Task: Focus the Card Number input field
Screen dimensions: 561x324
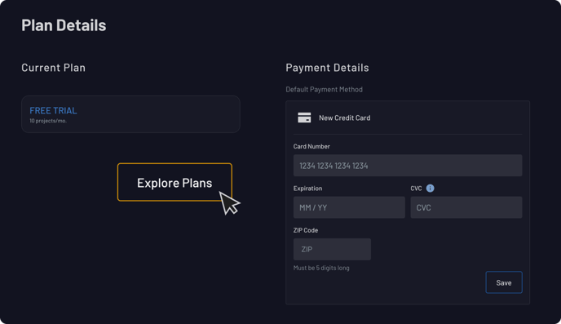Action: pos(408,166)
